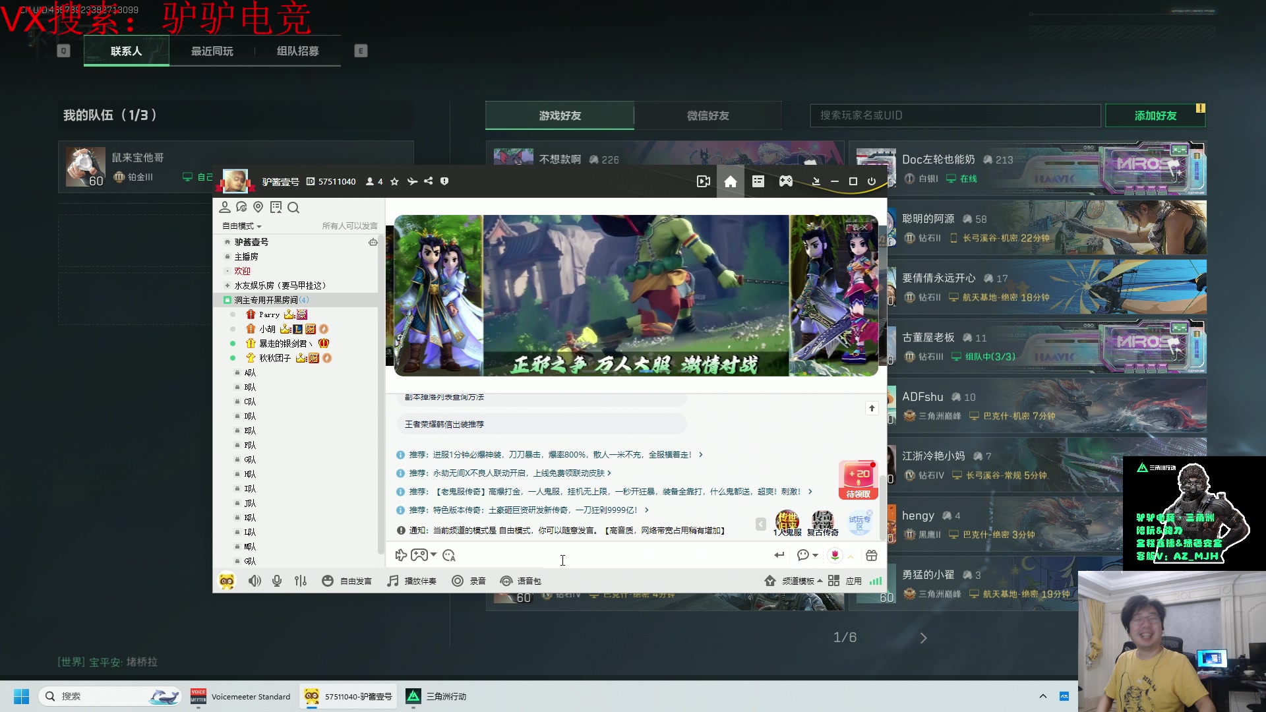1266x712 pixels.
Task: Click the 添加好友 button in game
Action: coord(1155,115)
